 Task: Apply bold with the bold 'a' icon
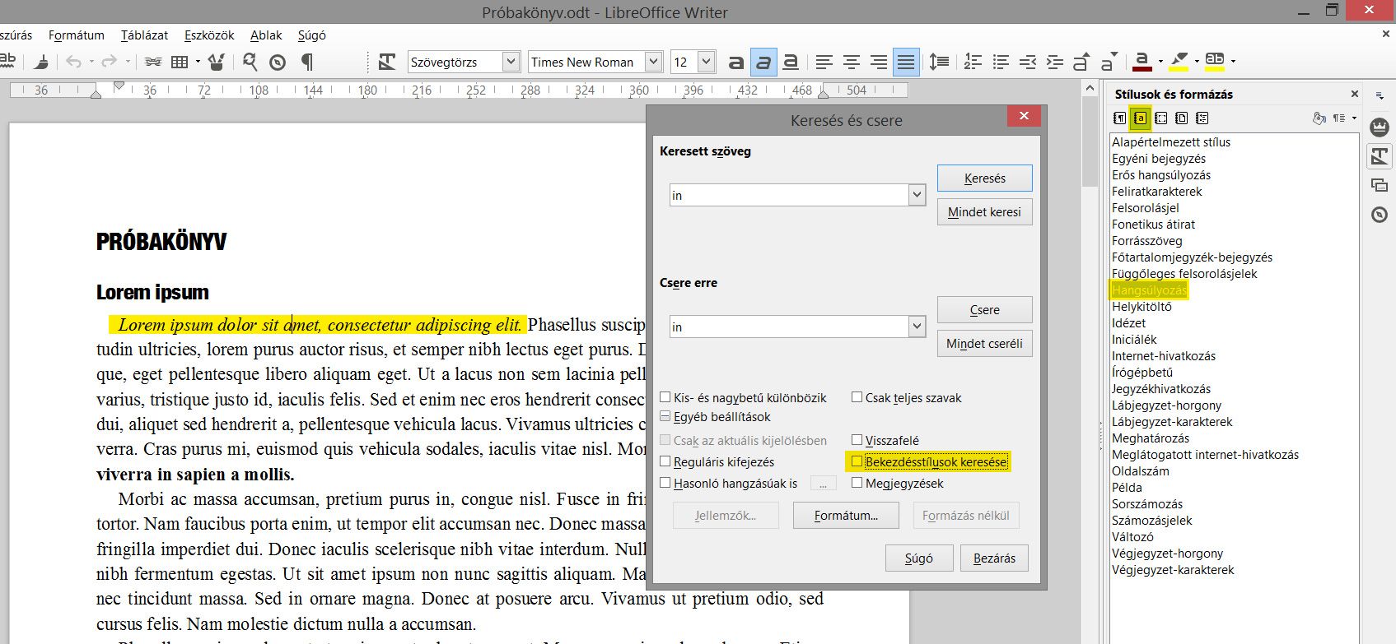[736, 62]
